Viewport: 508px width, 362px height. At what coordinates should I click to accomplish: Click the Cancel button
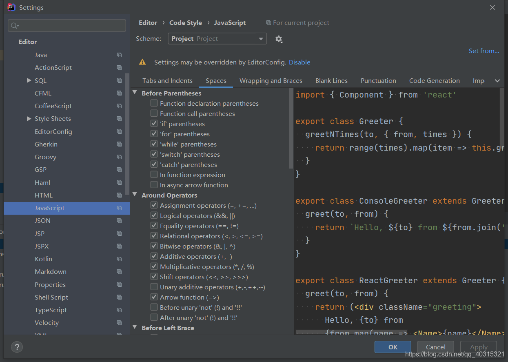(x=436, y=347)
